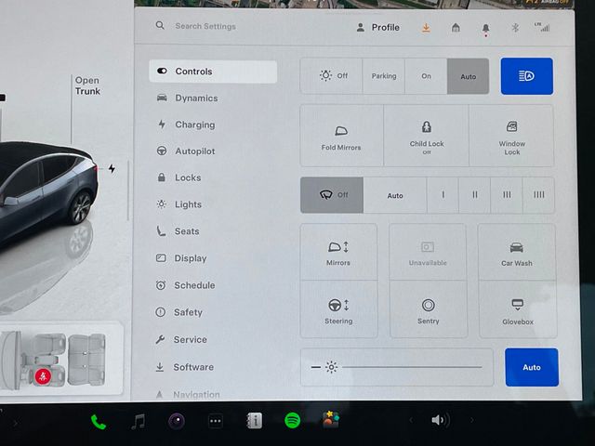
Task: Open the dashcam camera app
Action: click(x=176, y=421)
